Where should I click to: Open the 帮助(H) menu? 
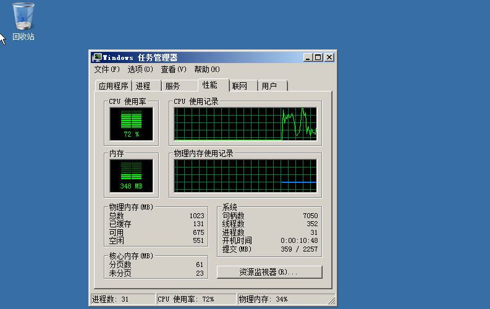pos(207,69)
